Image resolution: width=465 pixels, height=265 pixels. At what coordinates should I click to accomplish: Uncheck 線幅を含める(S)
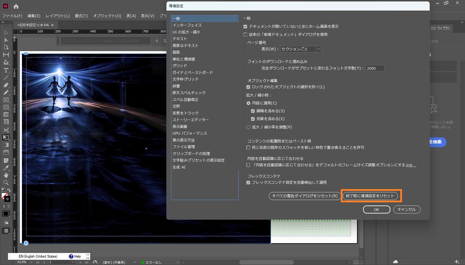pos(253,111)
